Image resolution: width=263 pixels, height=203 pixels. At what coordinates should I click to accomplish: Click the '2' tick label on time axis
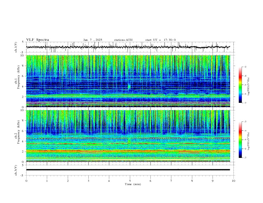[x=68, y=181]
